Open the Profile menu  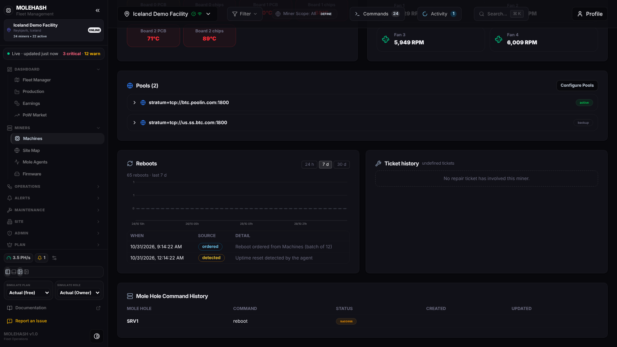coord(590,14)
